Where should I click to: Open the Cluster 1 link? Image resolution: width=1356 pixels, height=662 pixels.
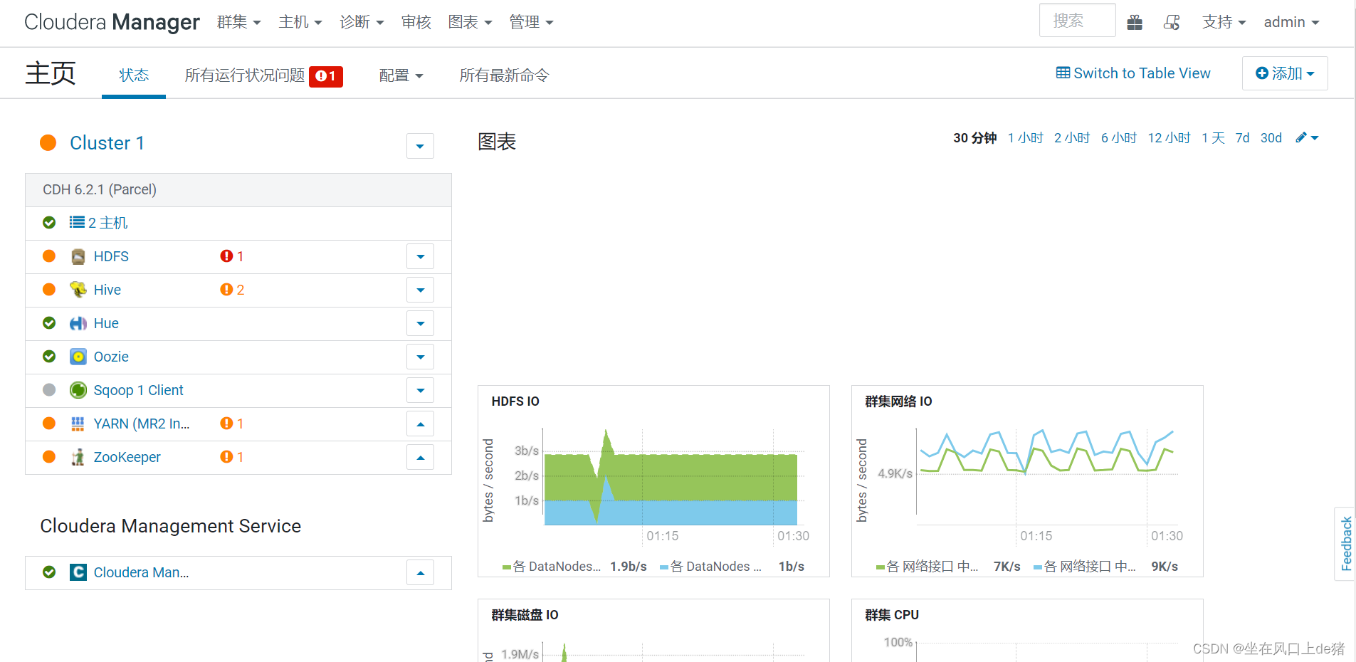(107, 143)
